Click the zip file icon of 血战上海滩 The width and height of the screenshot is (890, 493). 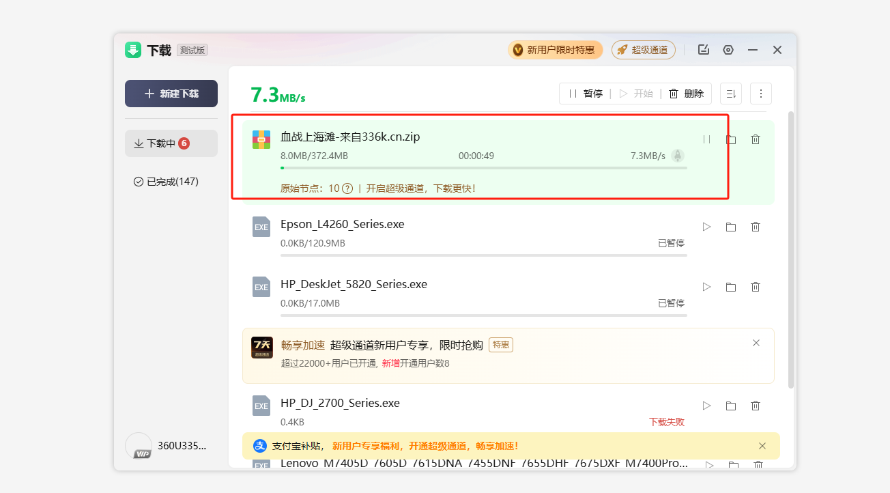pyautogui.click(x=261, y=139)
